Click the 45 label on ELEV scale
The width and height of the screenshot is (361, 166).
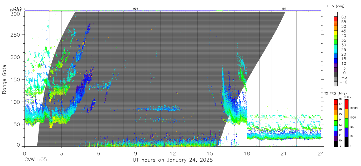pyautogui.click(x=343, y=31)
